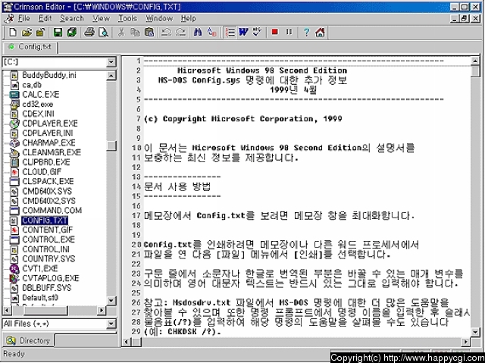Select CLIPBRD.EXE in the file list
Viewport: 485px width, 363px height.
click(46, 162)
